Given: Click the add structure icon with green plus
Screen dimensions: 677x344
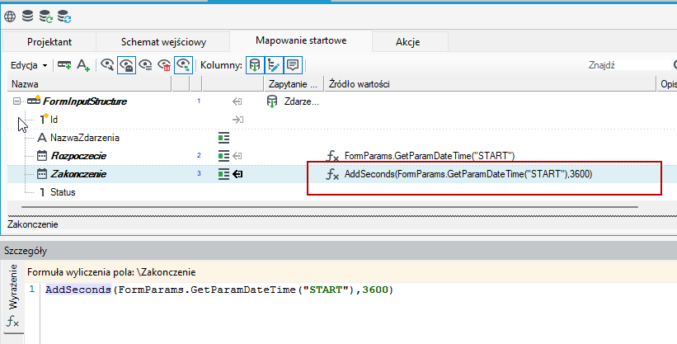Looking at the screenshot, I should coord(64,65).
